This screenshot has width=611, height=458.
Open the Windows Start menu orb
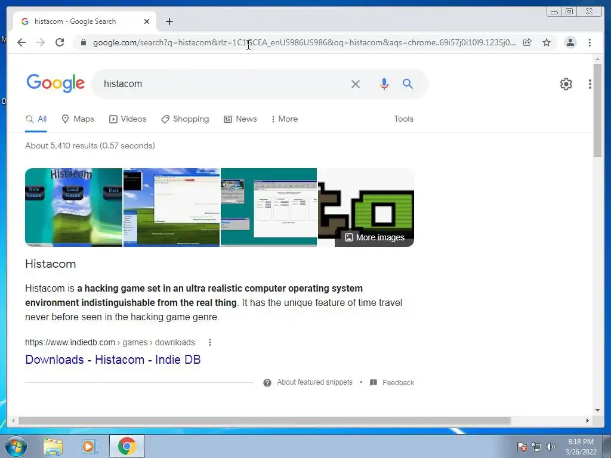[x=16, y=446]
